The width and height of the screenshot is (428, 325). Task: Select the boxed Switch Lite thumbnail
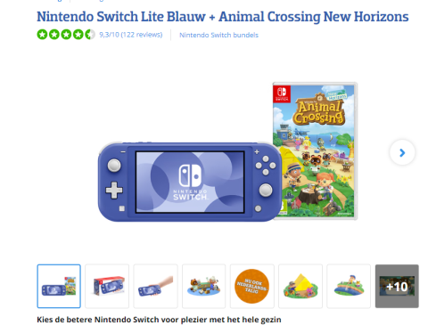point(107,286)
